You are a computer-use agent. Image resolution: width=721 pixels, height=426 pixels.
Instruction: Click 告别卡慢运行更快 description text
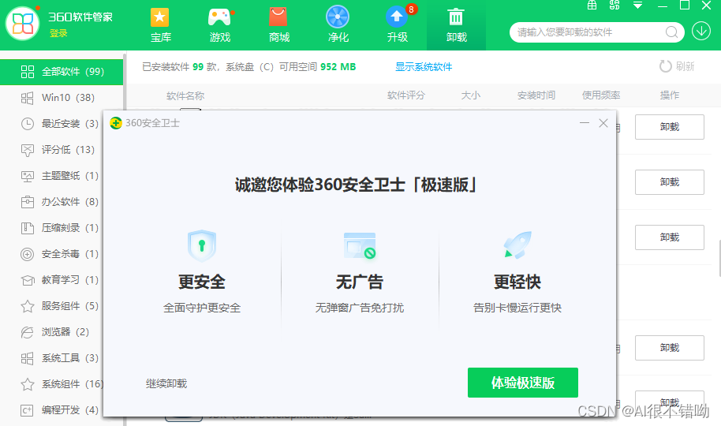point(517,308)
